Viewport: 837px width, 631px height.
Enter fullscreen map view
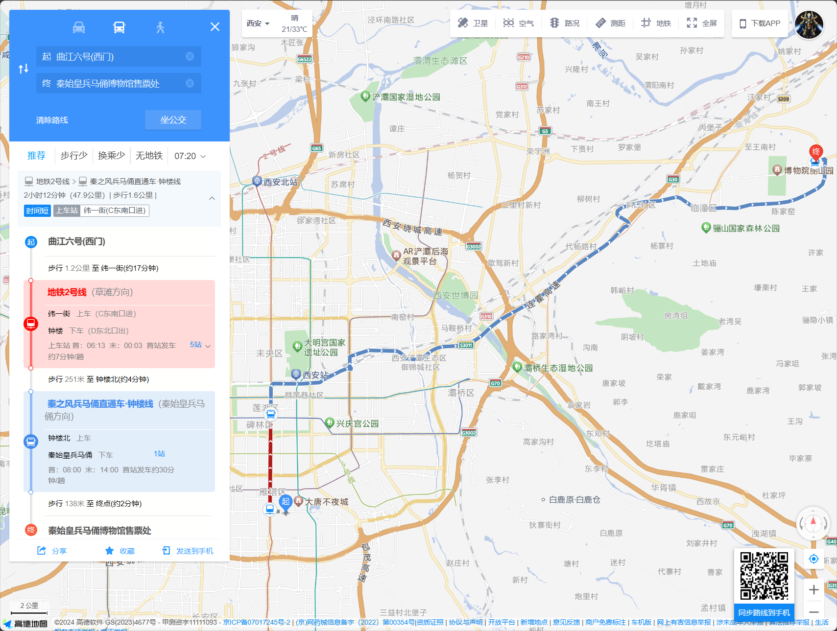[x=702, y=23]
